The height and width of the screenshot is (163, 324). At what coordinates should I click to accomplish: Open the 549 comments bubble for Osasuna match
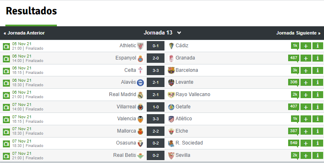[293, 143]
